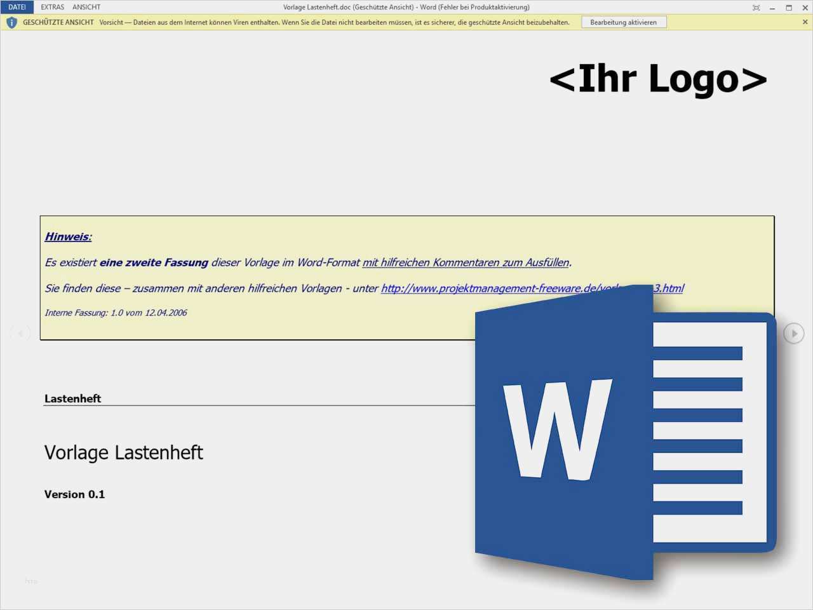Screen dimensions: 813x610
Task: Dismiss the protected view message bar
Action: coord(805,22)
